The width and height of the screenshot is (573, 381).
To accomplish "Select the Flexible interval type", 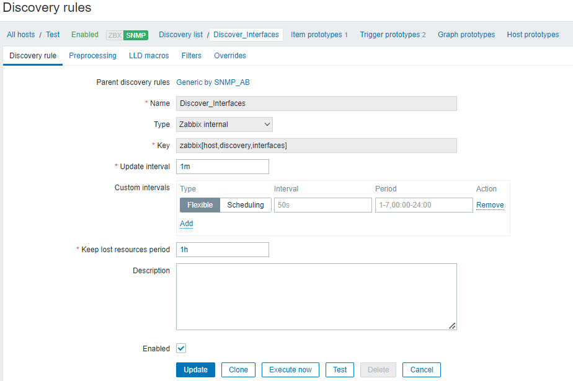I will pos(200,205).
